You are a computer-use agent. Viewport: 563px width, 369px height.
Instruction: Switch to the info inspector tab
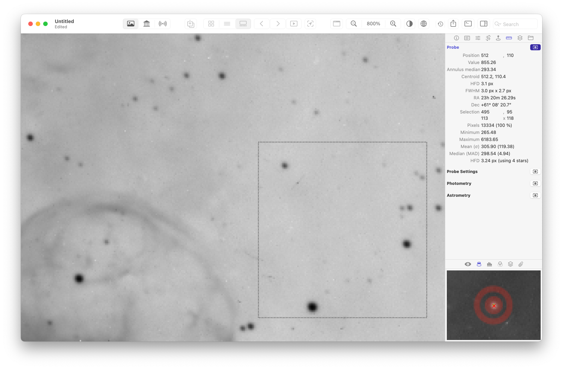[457, 38]
